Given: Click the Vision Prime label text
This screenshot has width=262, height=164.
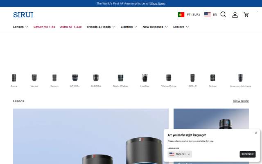Looking at the screenshot, I should [169, 86].
